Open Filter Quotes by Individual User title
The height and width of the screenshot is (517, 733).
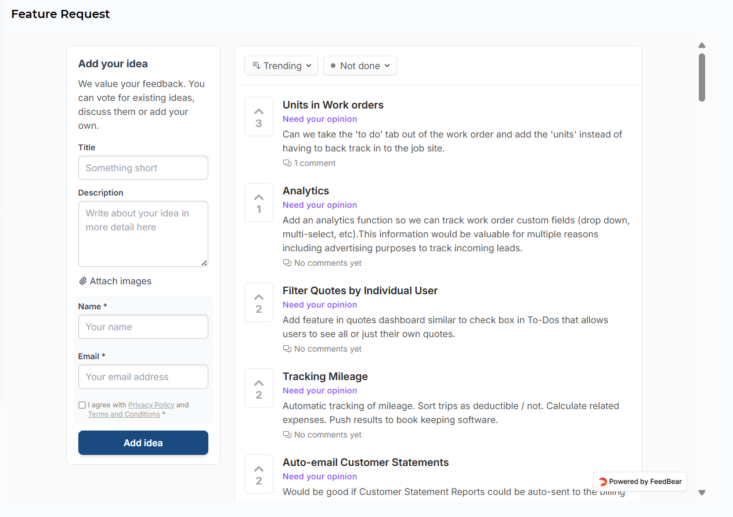[x=360, y=291]
